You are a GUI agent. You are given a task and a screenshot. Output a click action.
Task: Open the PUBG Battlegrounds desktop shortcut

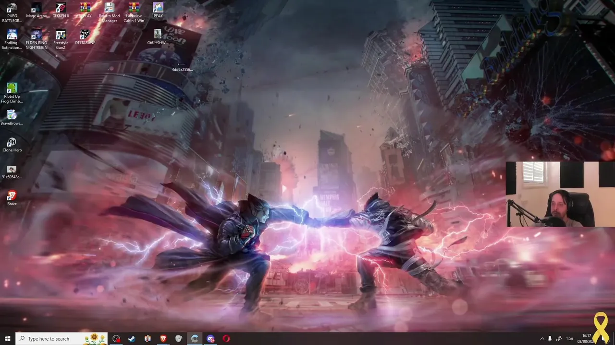click(x=12, y=12)
